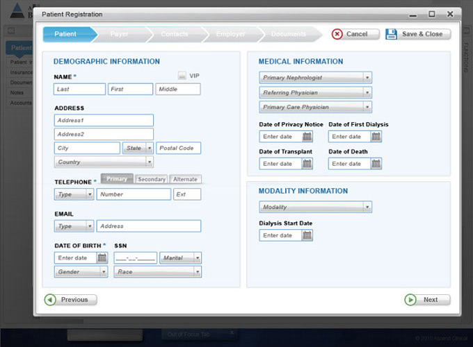
Task: Switch to the Alternate telephone tab
Action: tap(185, 179)
